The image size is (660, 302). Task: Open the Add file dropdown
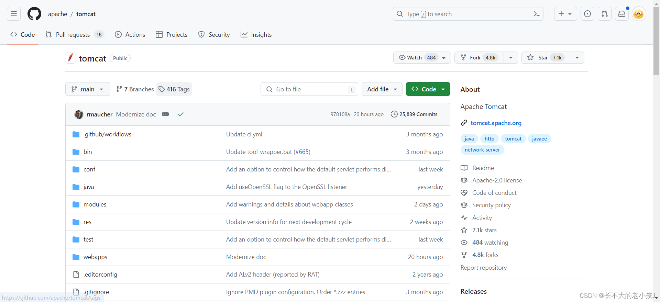click(x=382, y=89)
